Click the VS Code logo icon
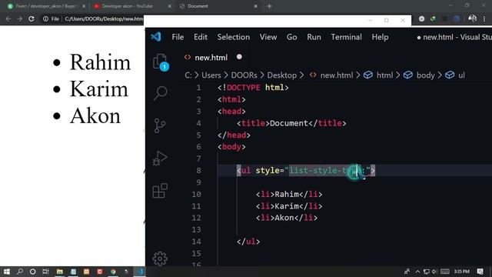492x277 pixels. (x=156, y=37)
